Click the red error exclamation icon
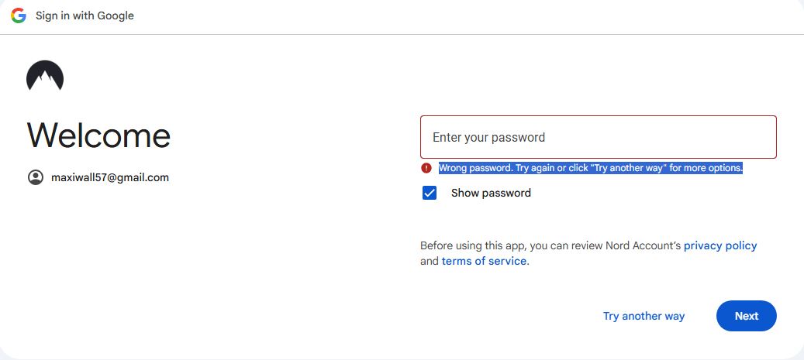Viewport: 804px width, 360px height. tap(426, 168)
